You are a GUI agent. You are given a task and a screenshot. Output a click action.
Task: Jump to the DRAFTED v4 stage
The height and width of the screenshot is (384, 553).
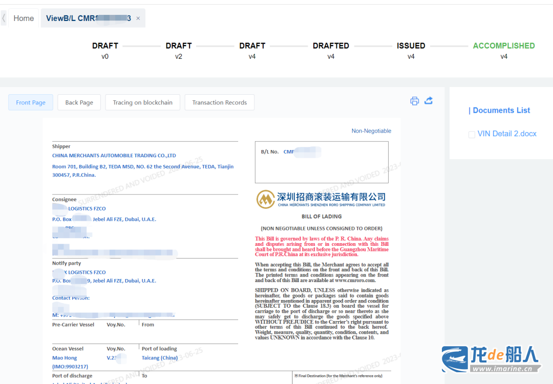click(x=331, y=50)
